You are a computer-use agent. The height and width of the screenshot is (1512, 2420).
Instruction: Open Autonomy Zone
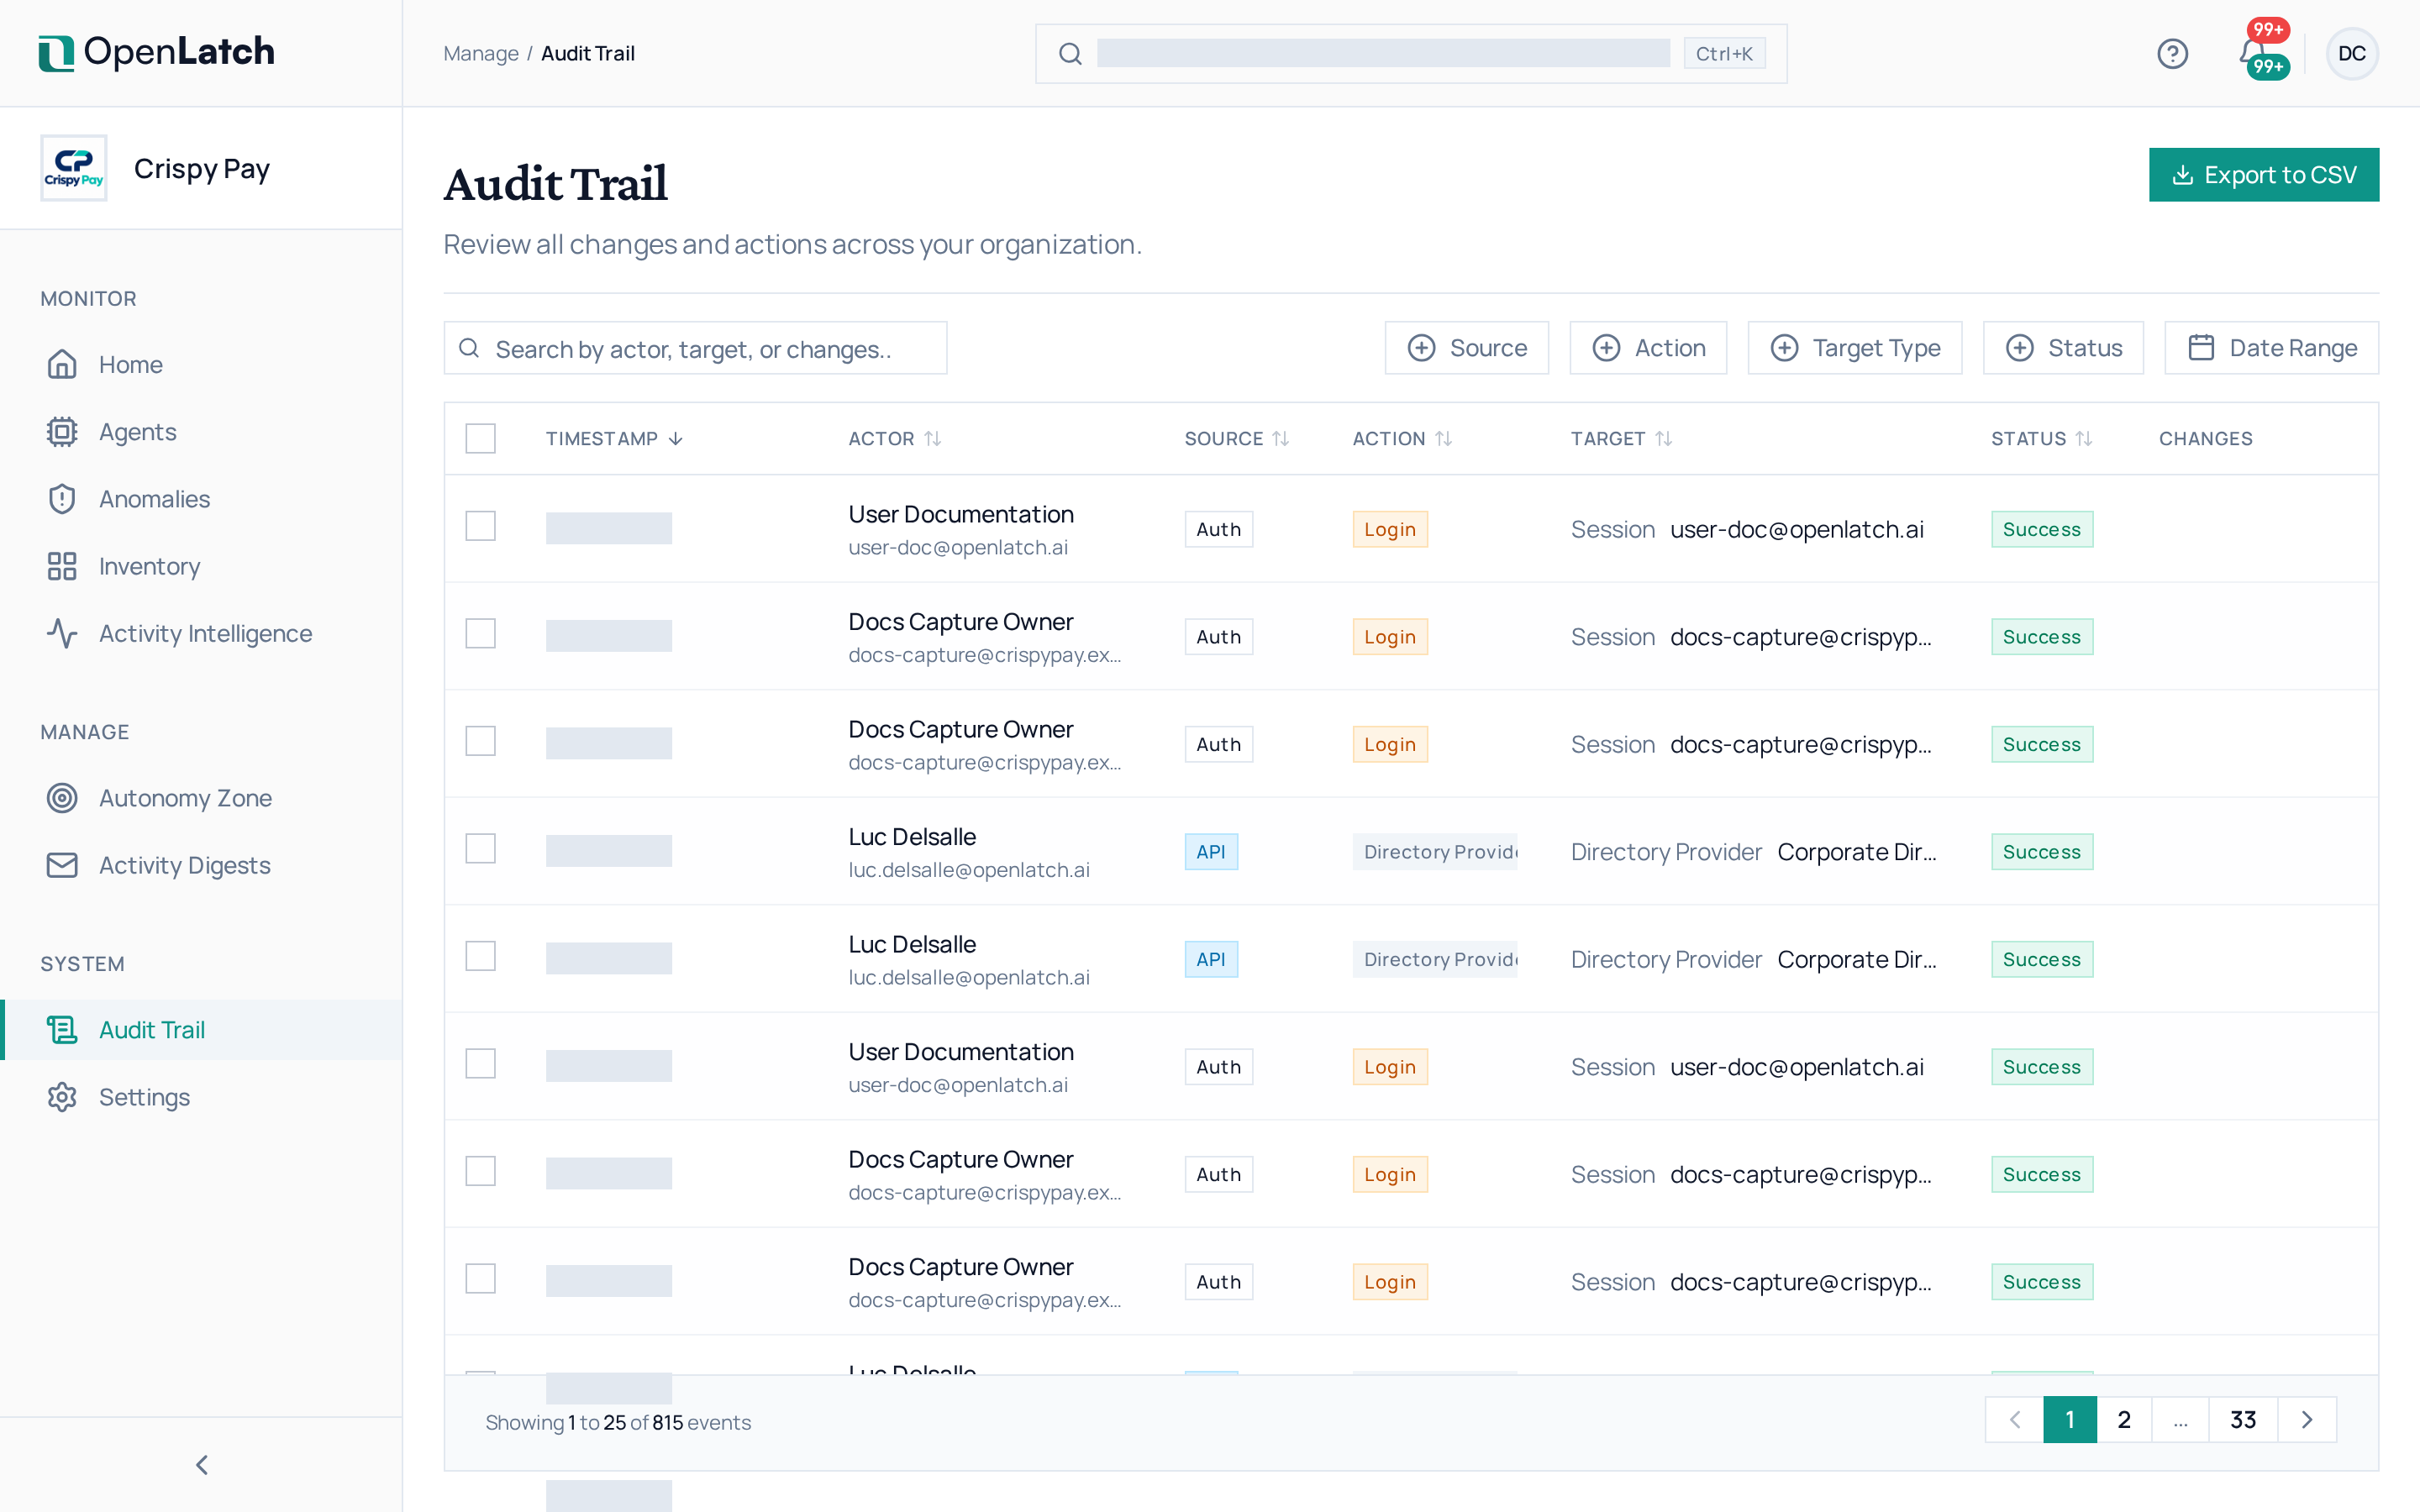pyautogui.click(x=201, y=797)
